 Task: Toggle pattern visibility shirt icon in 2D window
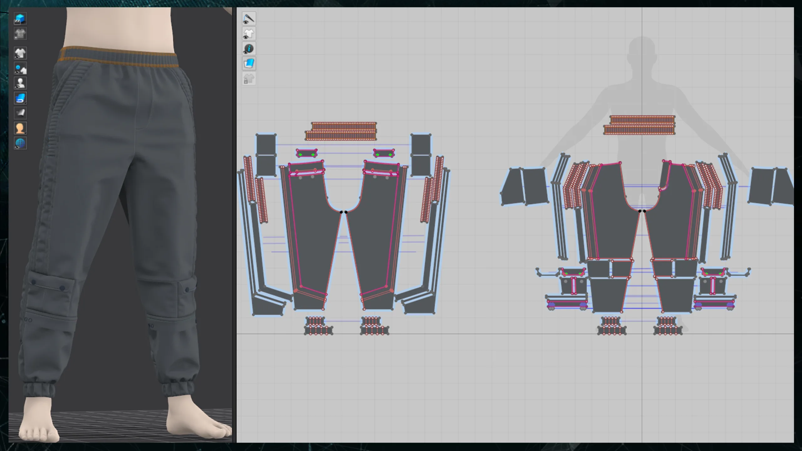click(x=249, y=34)
